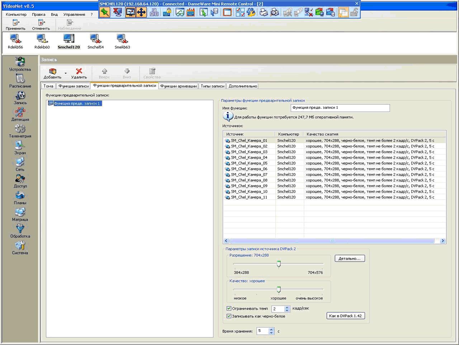Click sources list left scroll arrow
Viewport: 459px width, 345px height.
[x=226, y=241]
